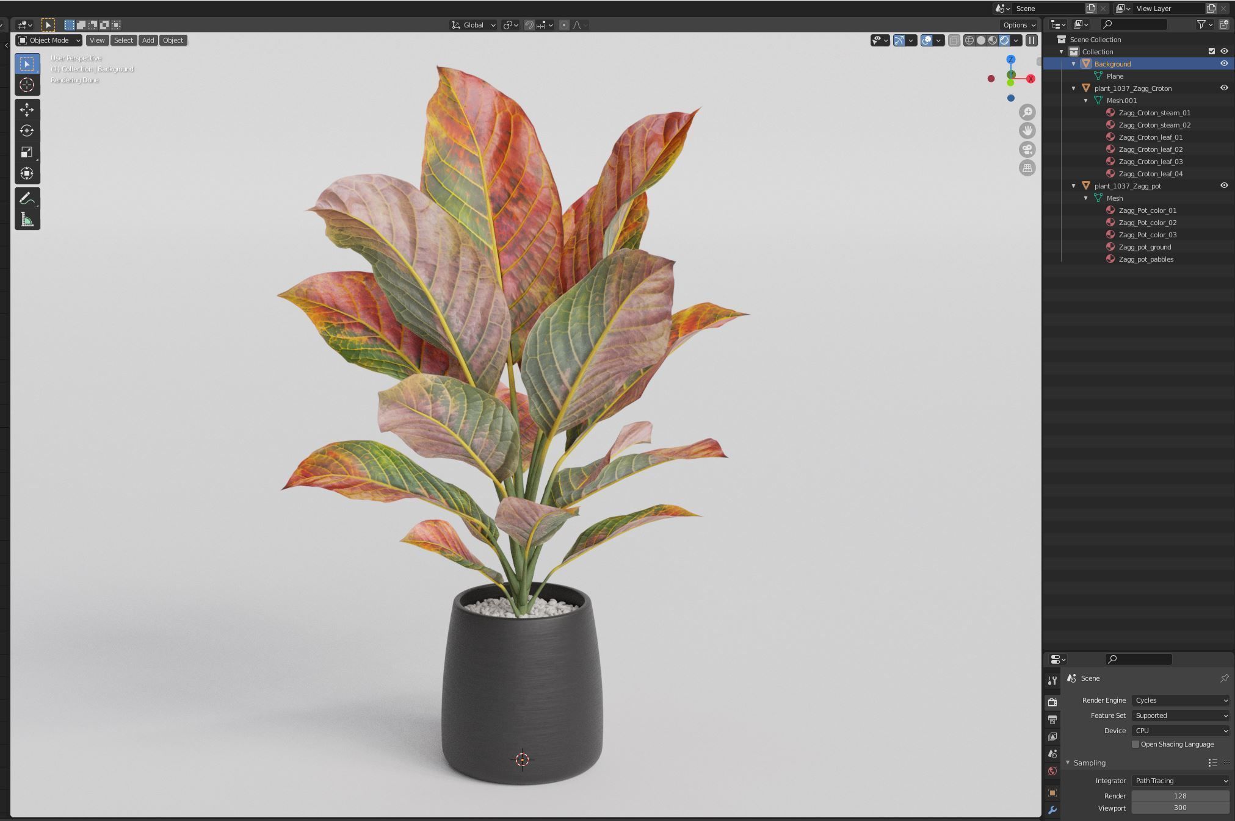1235x821 pixels.
Task: Open View Layer properties tab icon
Action: (1052, 737)
